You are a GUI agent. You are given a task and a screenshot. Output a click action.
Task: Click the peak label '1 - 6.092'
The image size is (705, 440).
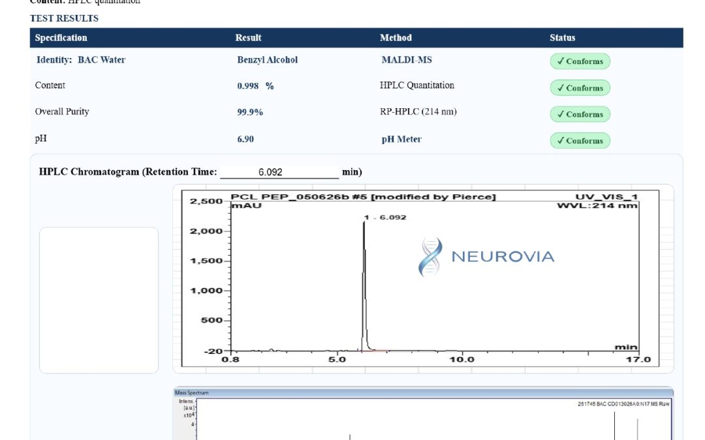[385, 217]
